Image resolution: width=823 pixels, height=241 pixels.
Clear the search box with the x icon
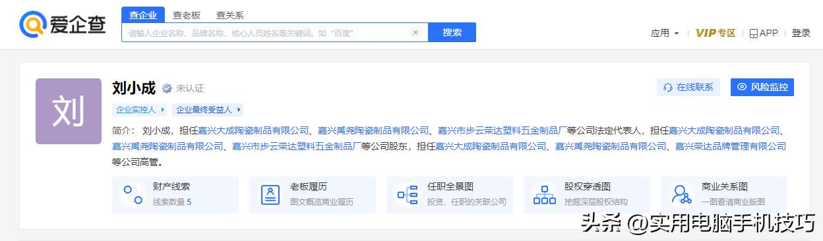pyautogui.click(x=415, y=32)
